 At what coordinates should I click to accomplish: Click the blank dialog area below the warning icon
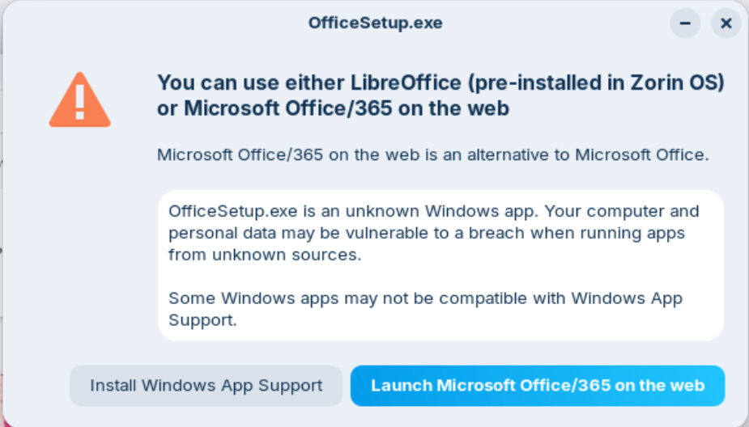coord(79,243)
